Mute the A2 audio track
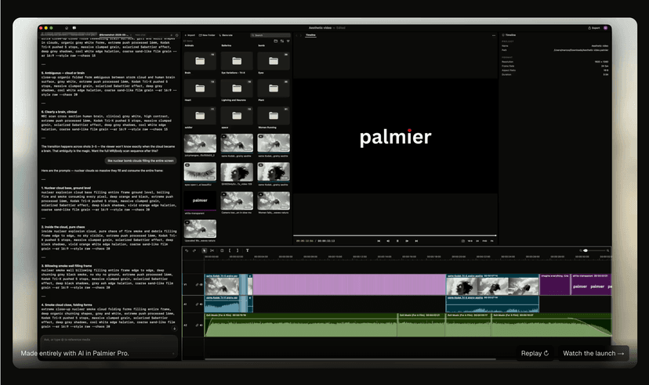The image size is (649, 385). [201, 325]
